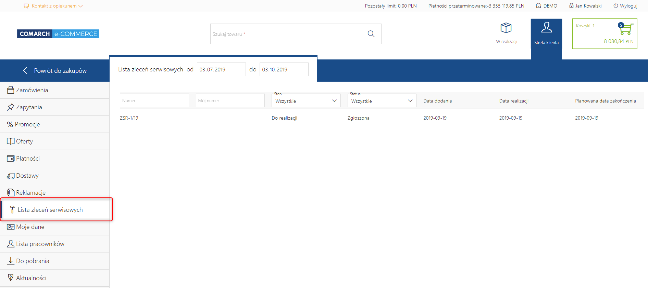Click the Aktualności pen icon
The height and width of the screenshot is (288, 648).
click(x=11, y=277)
